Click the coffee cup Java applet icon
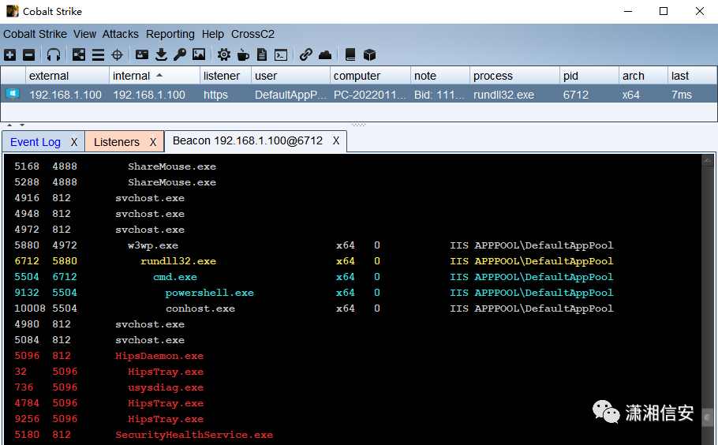Image resolution: width=718 pixels, height=445 pixels. point(243,55)
